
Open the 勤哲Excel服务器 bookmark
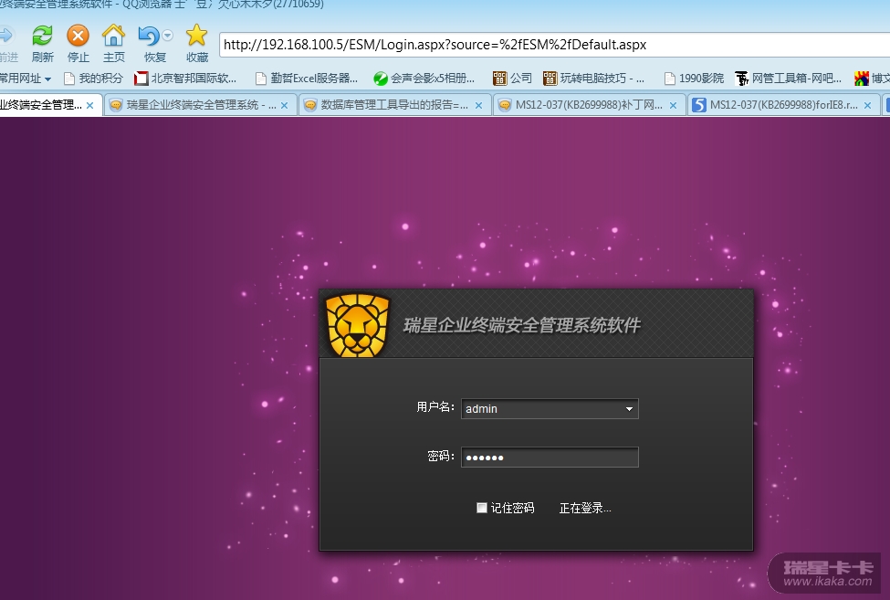point(307,79)
